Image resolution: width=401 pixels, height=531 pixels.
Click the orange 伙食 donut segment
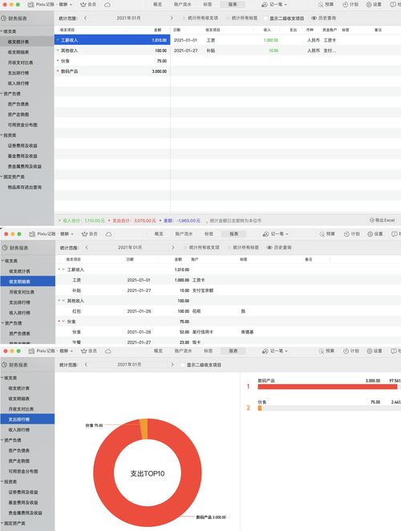144,428
